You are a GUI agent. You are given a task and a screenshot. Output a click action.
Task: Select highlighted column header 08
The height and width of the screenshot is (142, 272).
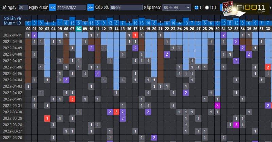pos(79,29)
